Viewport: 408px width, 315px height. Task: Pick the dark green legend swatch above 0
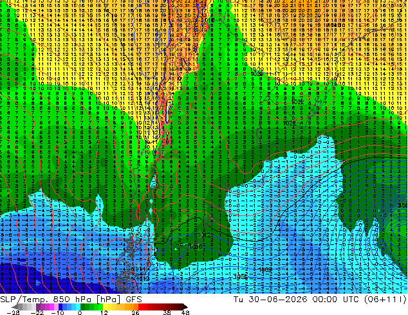[x=83, y=307]
